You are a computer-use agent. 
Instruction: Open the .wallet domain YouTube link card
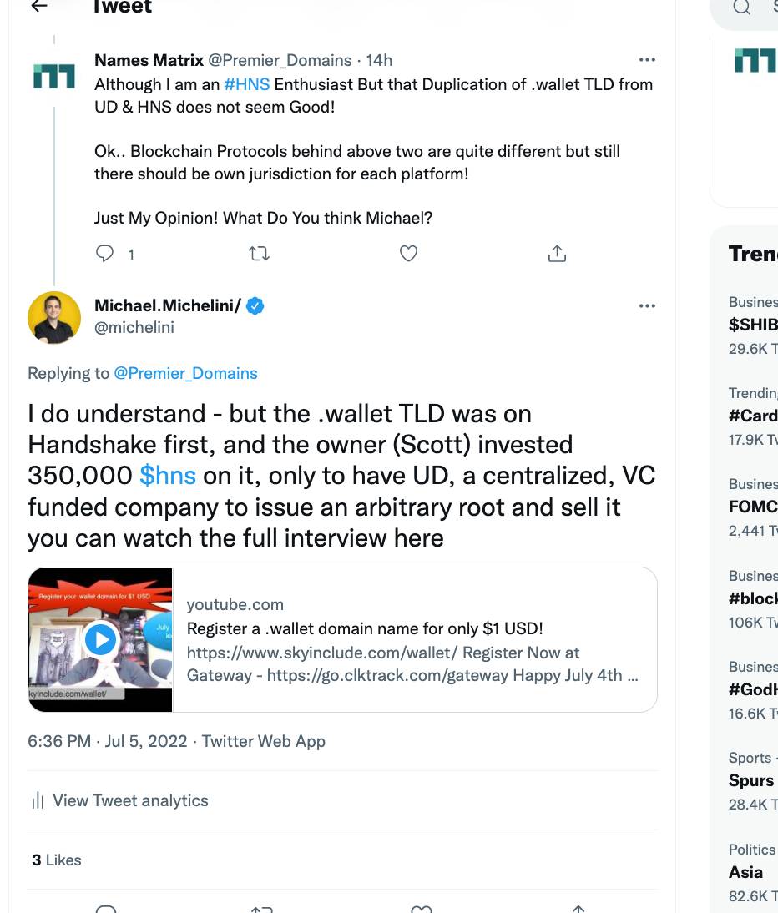coord(413,640)
